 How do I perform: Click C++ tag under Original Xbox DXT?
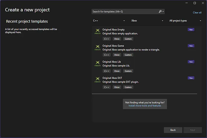click(106, 87)
